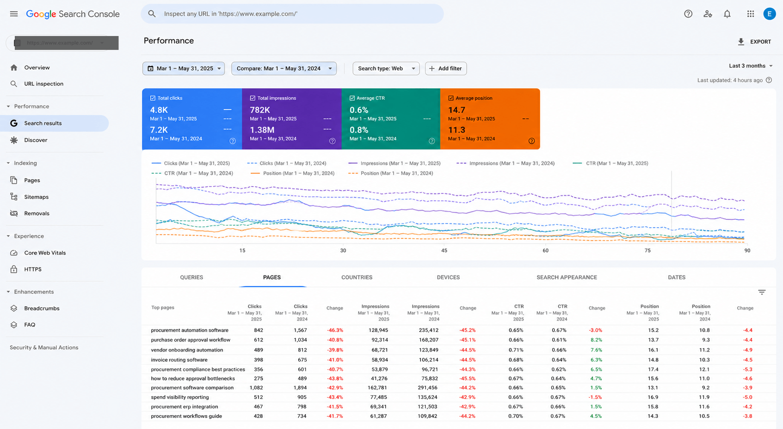
Task: Click the Pages document icon
Action: coord(14,180)
